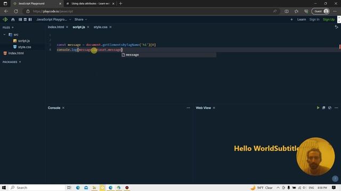Open the browser split screen icon
Image resolution: width=341 pixels, height=191 pixels.
click(x=287, y=11)
